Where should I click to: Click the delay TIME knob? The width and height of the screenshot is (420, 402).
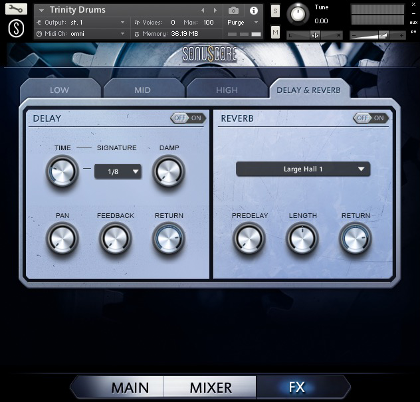tap(62, 171)
